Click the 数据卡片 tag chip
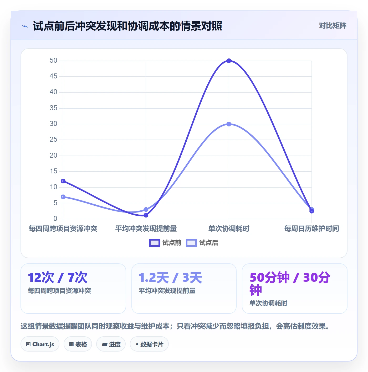The width and height of the screenshot is (368, 372). coord(149,344)
